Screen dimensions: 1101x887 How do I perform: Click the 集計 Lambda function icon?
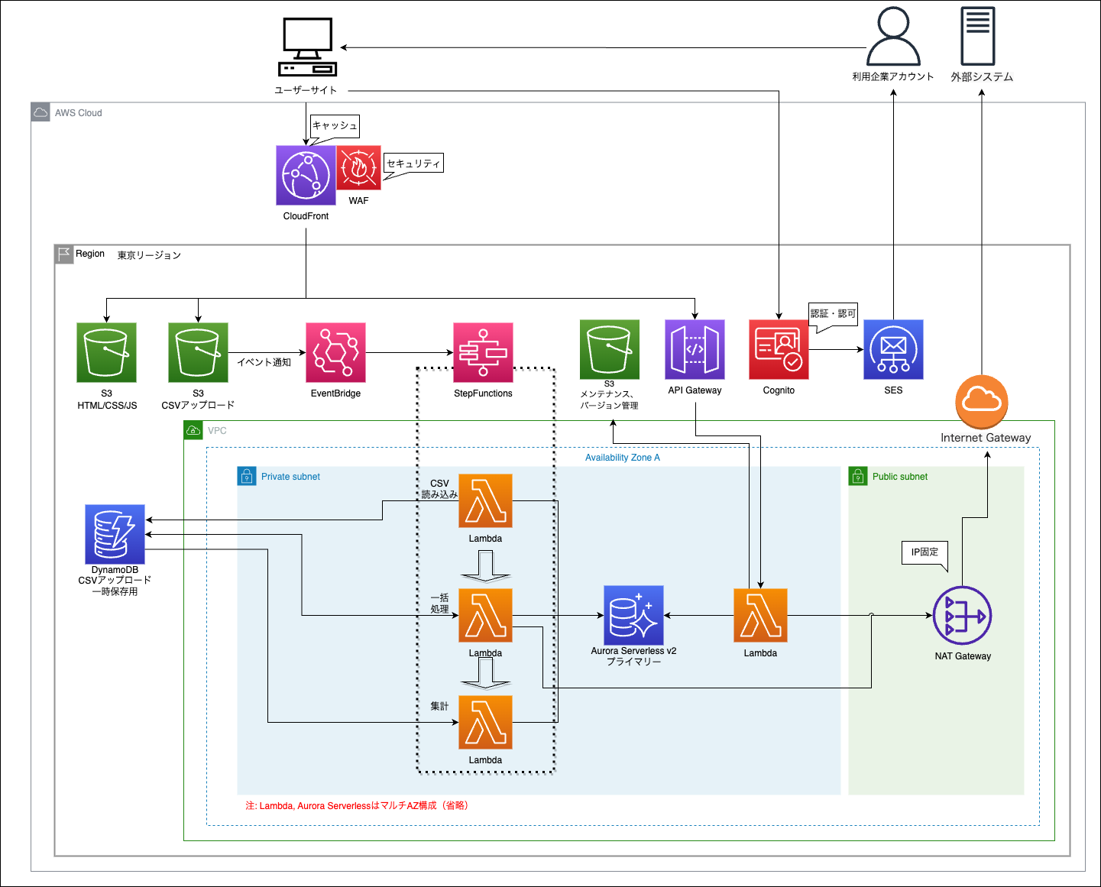(484, 723)
